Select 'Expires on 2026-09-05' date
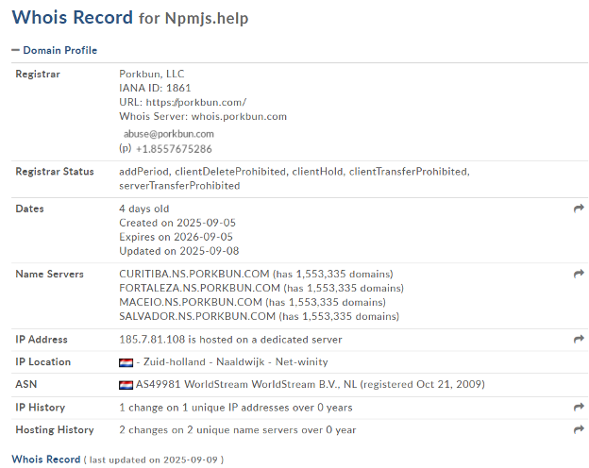The height and width of the screenshot is (468, 589). [176, 237]
